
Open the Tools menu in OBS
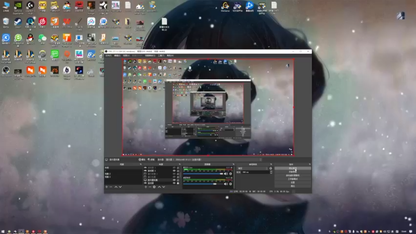point(161,56)
